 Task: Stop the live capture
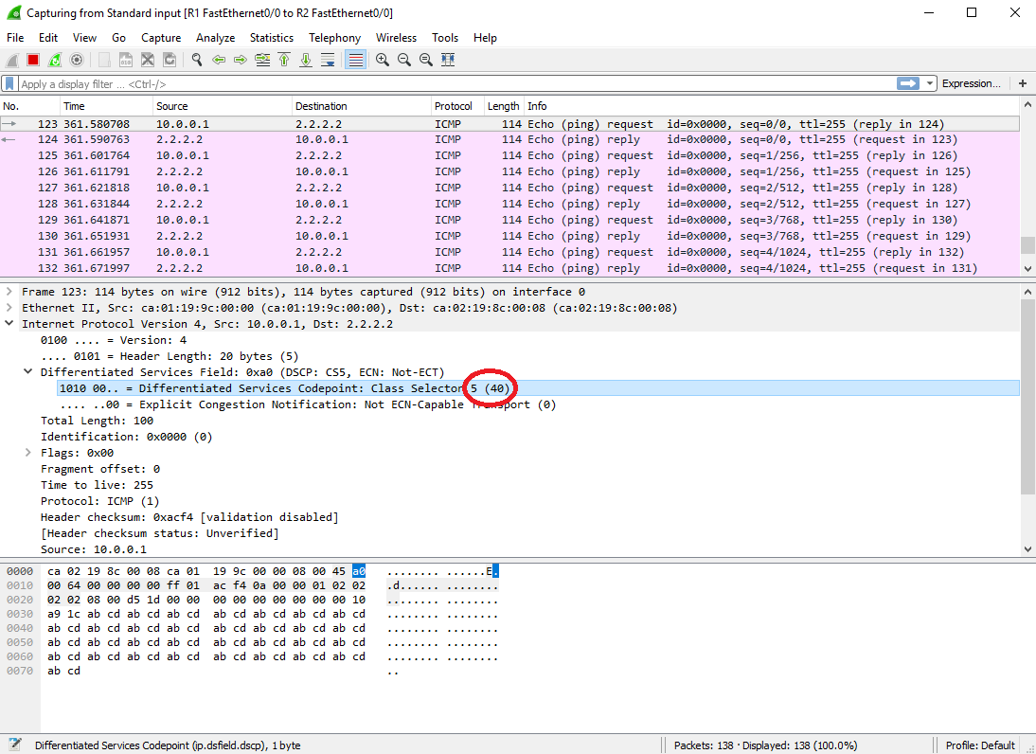tap(31, 59)
